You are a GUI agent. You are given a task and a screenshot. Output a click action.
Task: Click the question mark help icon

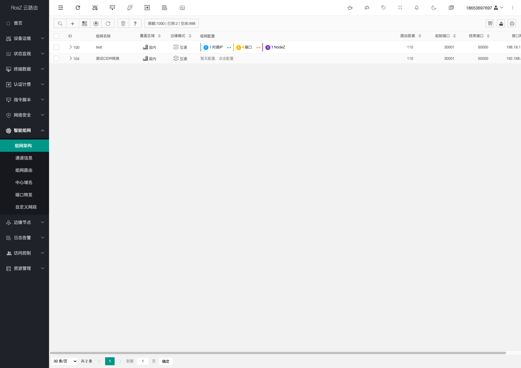pyautogui.click(x=135, y=24)
